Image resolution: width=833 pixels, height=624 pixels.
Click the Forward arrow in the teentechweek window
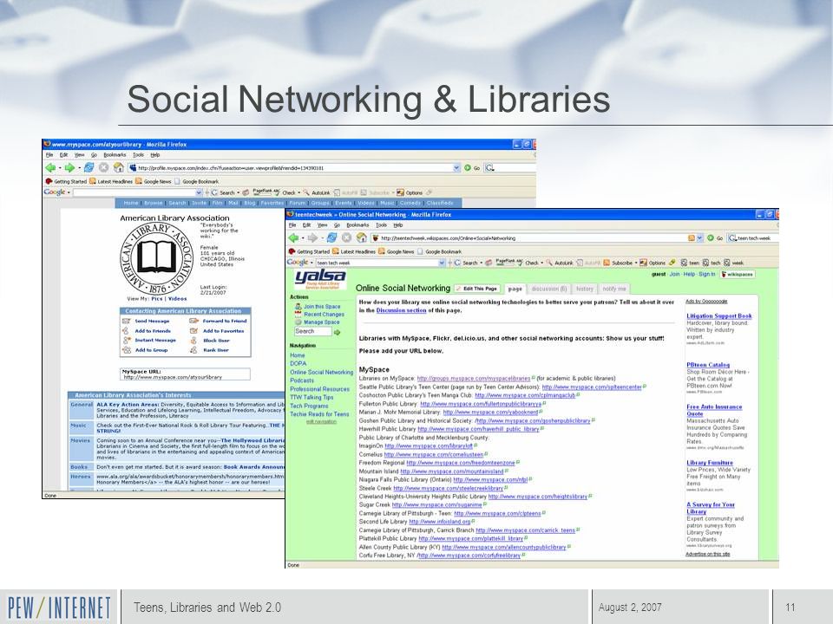312,237
